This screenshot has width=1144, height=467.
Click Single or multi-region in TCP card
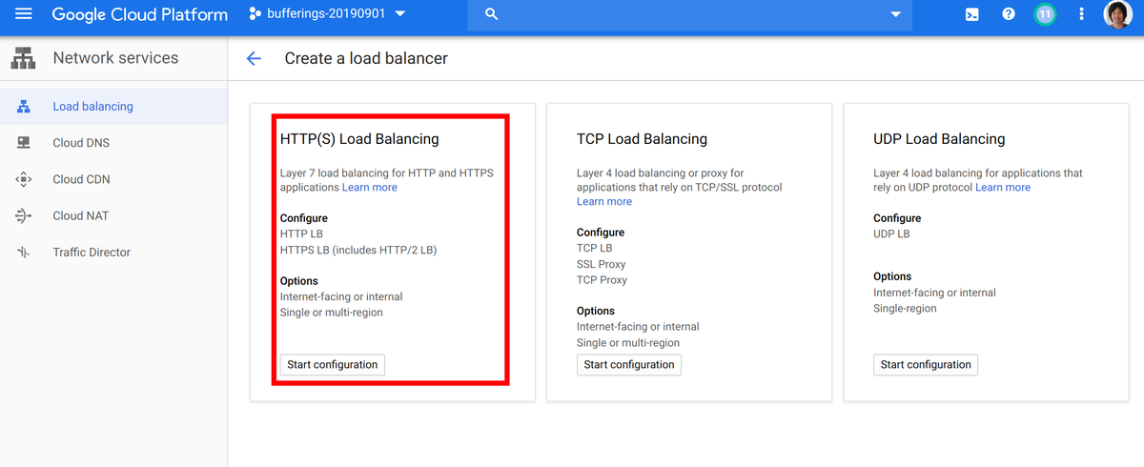pyautogui.click(x=628, y=342)
